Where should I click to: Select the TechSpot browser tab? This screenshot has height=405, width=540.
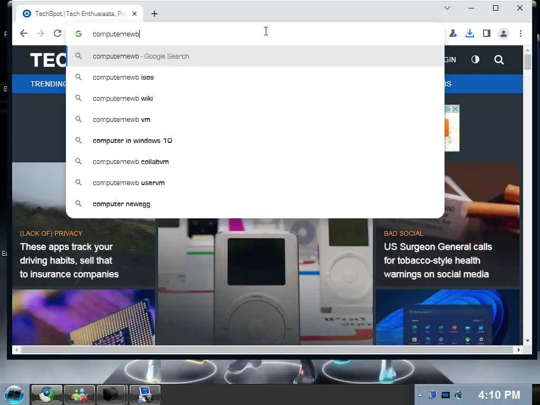79,14
